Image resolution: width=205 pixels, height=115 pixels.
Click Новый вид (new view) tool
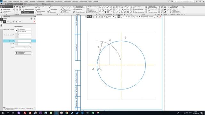(137, 7)
